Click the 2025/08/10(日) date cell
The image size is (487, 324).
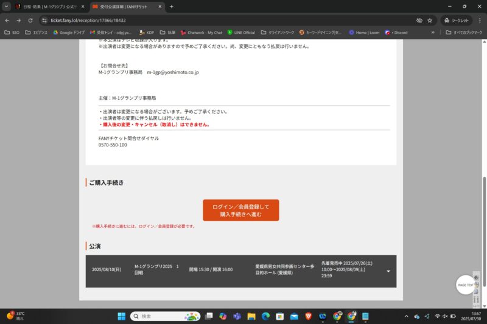click(x=107, y=269)
